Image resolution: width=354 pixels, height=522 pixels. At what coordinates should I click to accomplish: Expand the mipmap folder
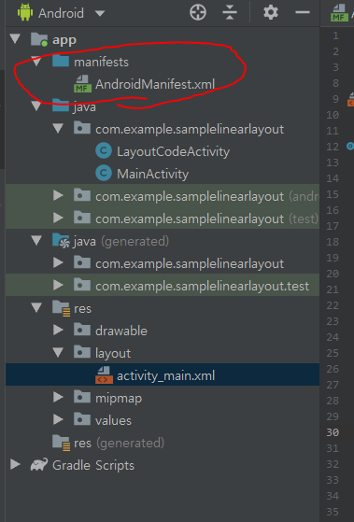(x=58, y=398)
